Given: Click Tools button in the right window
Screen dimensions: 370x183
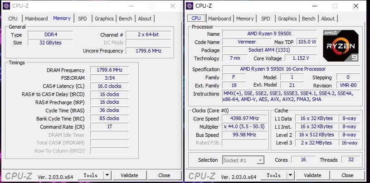Looking at the screenshot, I should tap(273, 175).
